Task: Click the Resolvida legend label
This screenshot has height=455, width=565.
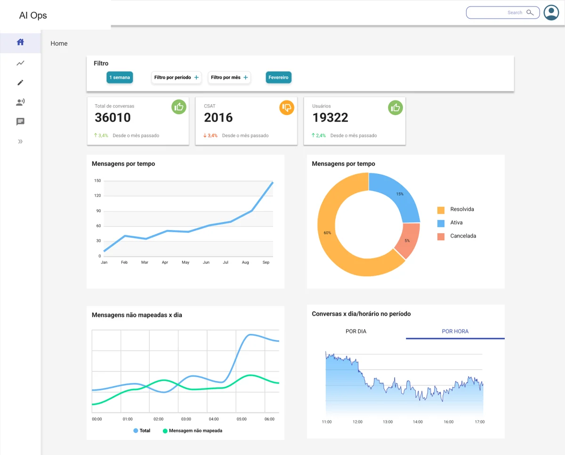Action: (462, 209)
